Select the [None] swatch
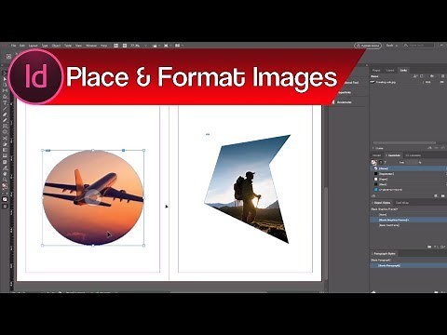This screenshot has width=447, height=335. coord(408,168)
